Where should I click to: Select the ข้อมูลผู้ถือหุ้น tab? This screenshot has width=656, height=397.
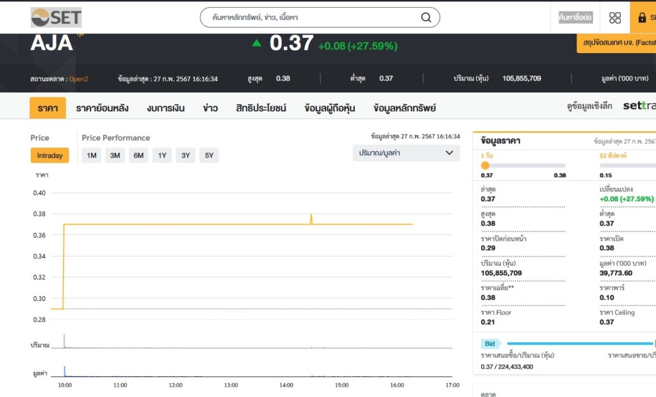coord(329,108)
